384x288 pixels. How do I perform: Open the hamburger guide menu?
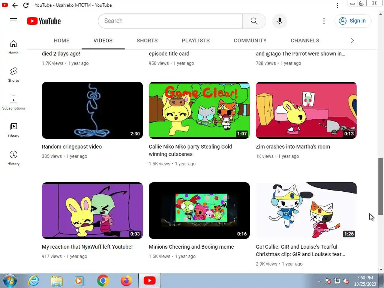pyautogui.click(x=13, y=21)
